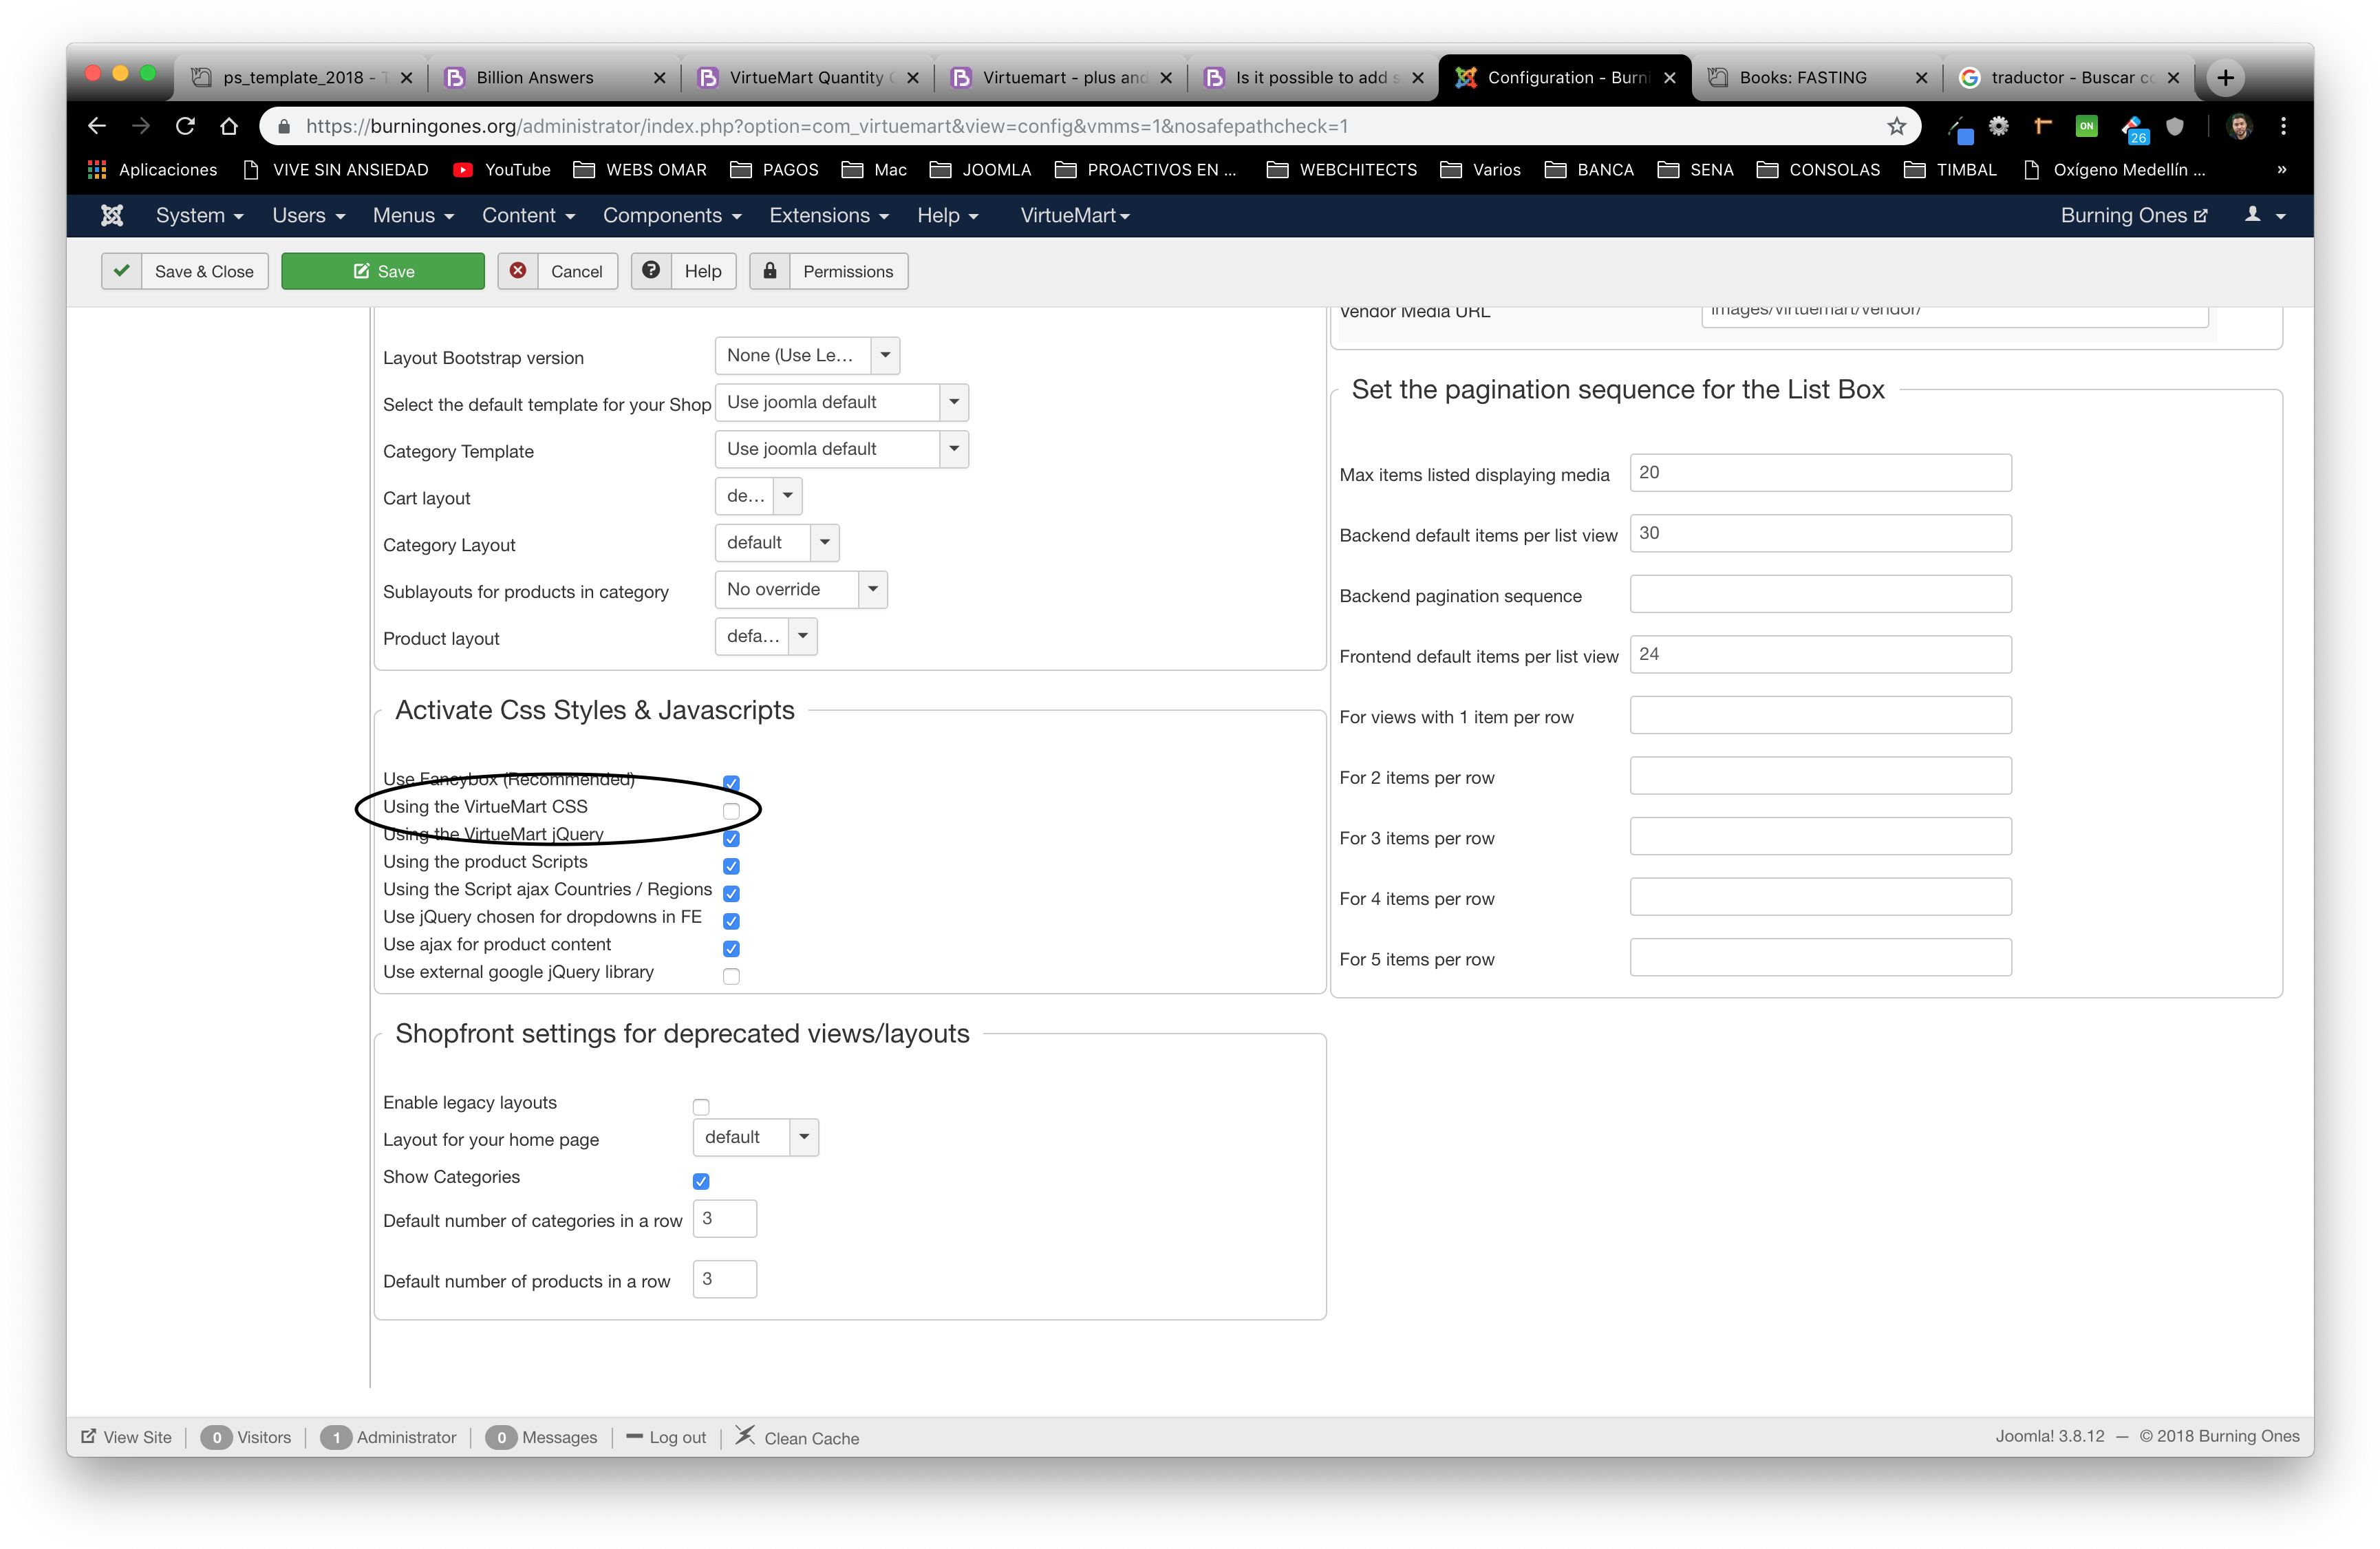Screen dimensions: 2380x1549
Task: Click the home icon in browser toolbar
Action: pos(229,126)
